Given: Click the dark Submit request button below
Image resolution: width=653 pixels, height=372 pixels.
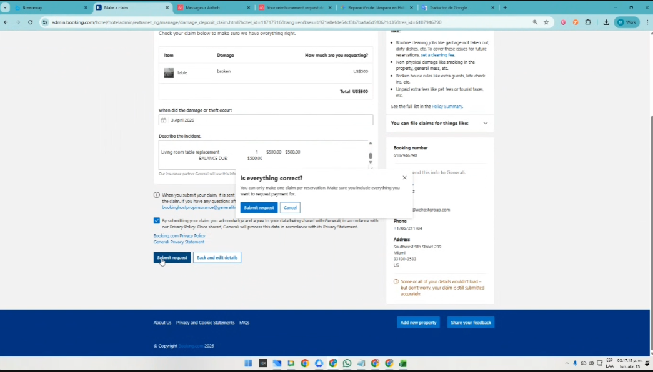Looking at the screenshot, I should point(172,258).
